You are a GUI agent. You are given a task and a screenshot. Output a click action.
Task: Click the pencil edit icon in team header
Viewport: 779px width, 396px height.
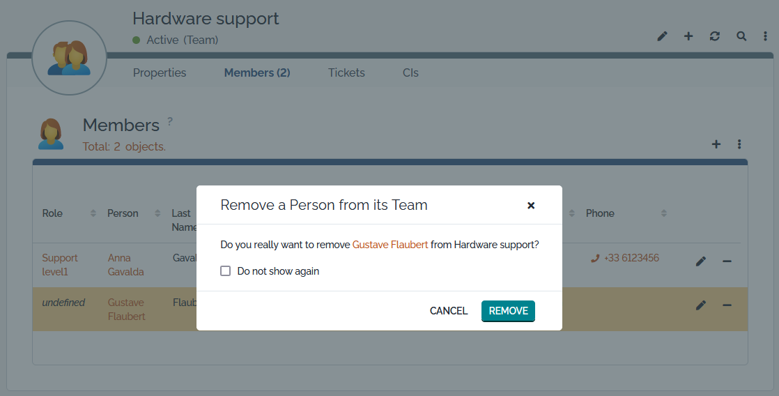coord(662,36)
